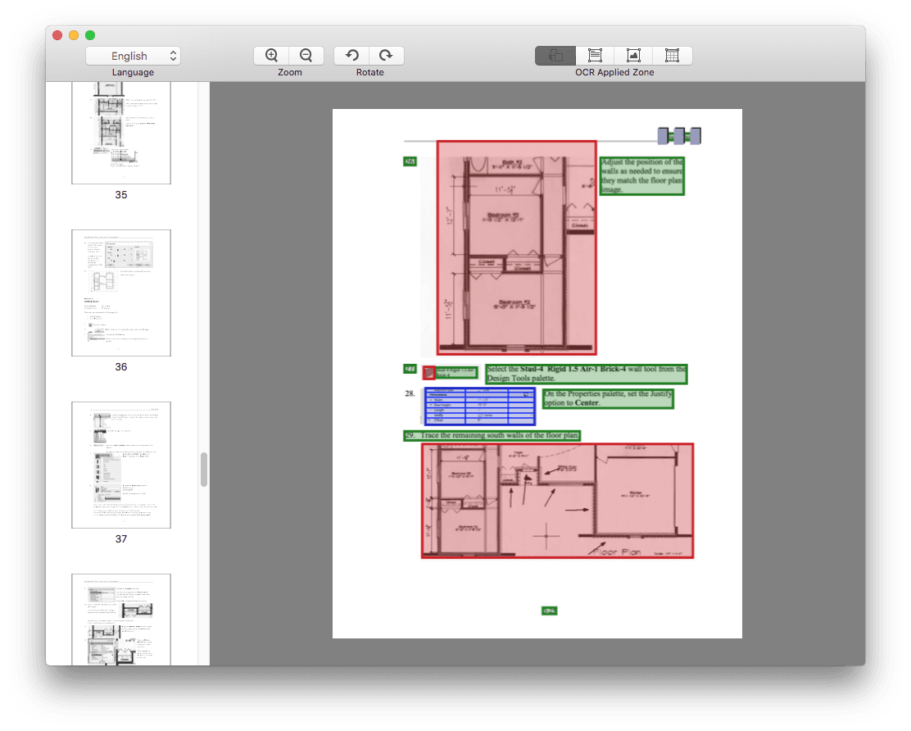Select the blue table zone beside step 28
The height and width of the screenshot is (731, 911).
tap(480, 406)
